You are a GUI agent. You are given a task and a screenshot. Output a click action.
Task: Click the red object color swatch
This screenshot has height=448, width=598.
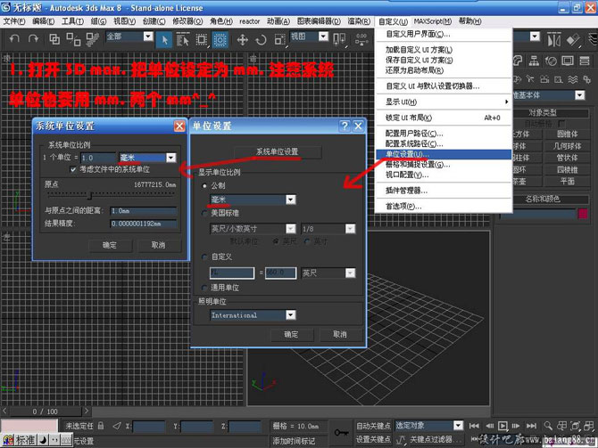tap(583, 214)
